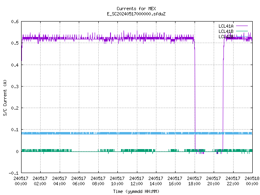Click the y-axis label "S/C Current (A)"

pos(5,98)
